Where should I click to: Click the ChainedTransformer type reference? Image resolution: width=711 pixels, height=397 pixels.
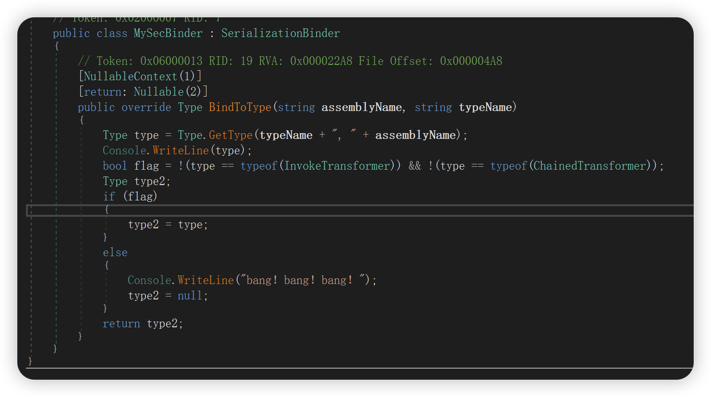590,166
